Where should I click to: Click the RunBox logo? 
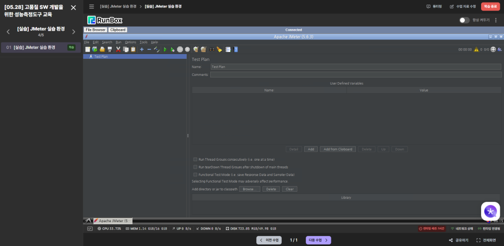(105, 20)
